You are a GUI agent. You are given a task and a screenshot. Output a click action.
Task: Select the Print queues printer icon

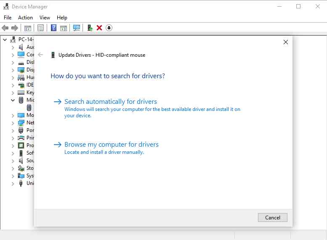point(21,138)
